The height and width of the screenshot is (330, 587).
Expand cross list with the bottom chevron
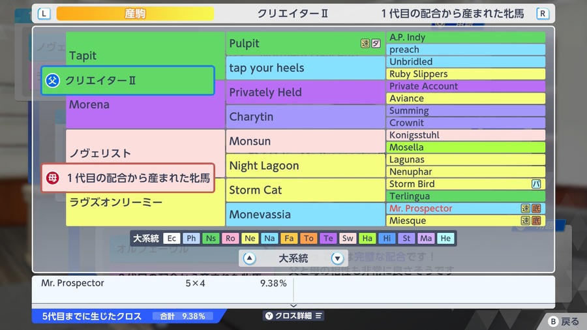click(x=293, y=306)
